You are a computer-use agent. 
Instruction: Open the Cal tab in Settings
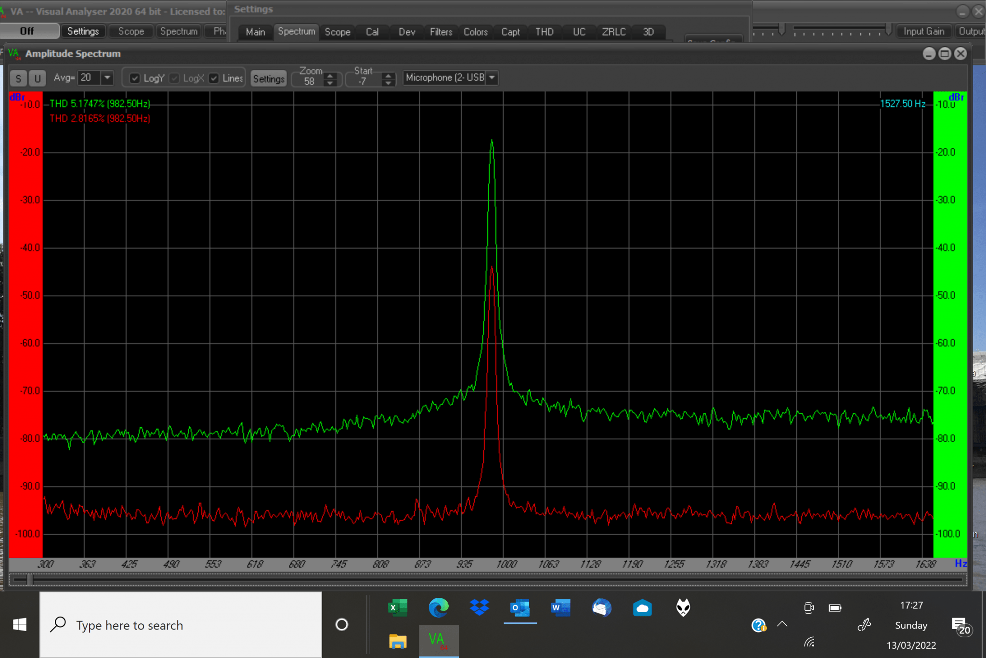[x=372, y=32]
